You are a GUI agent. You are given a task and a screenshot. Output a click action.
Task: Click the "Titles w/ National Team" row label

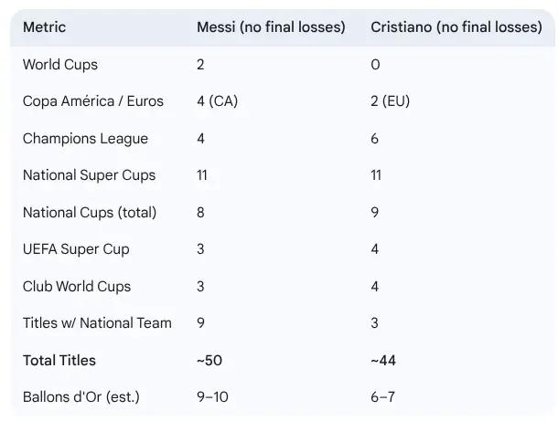pos(97,323)
